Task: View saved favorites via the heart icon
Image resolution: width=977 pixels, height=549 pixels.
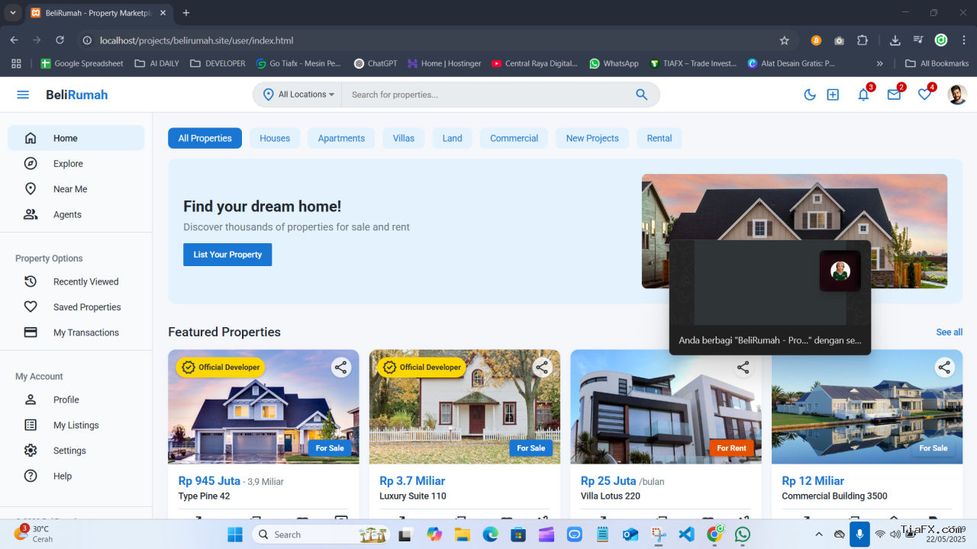Action: tap(924, 95)
